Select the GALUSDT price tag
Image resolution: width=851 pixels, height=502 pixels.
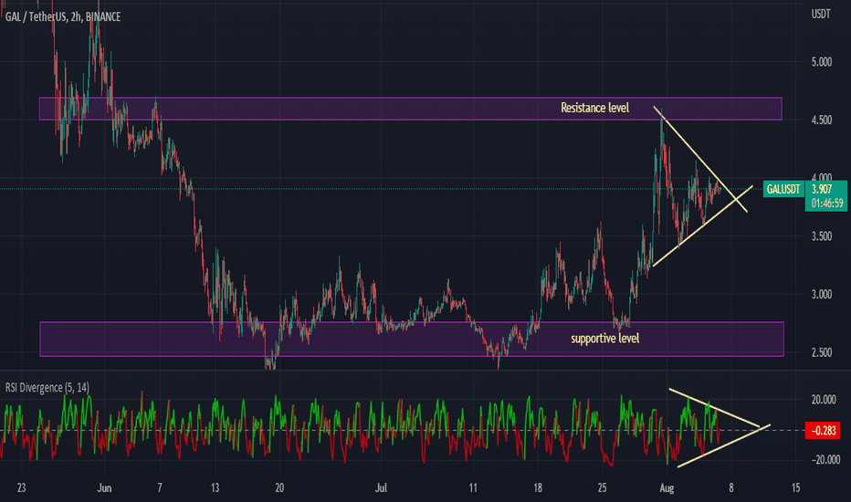[783, 190]
